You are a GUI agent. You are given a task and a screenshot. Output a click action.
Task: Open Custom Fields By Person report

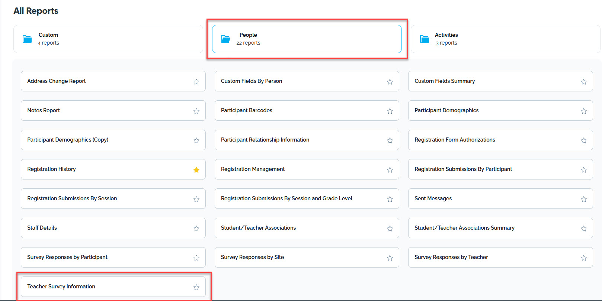point(307,81)
